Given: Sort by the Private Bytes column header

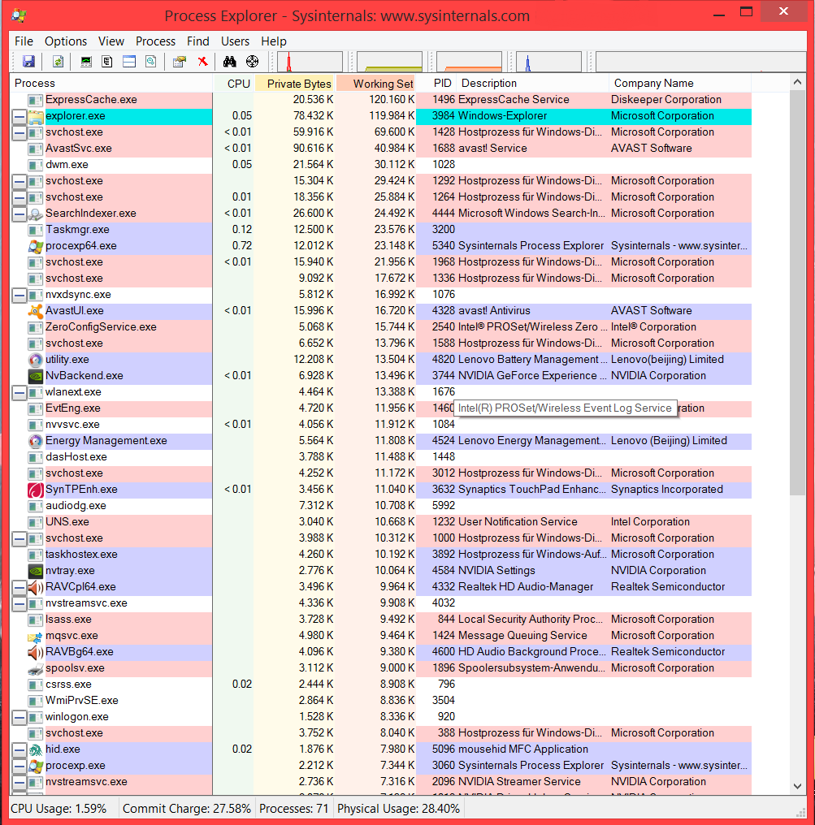Looking at the screenshot, I should click(295, 83).
